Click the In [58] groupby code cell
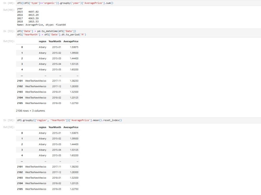 139,120
